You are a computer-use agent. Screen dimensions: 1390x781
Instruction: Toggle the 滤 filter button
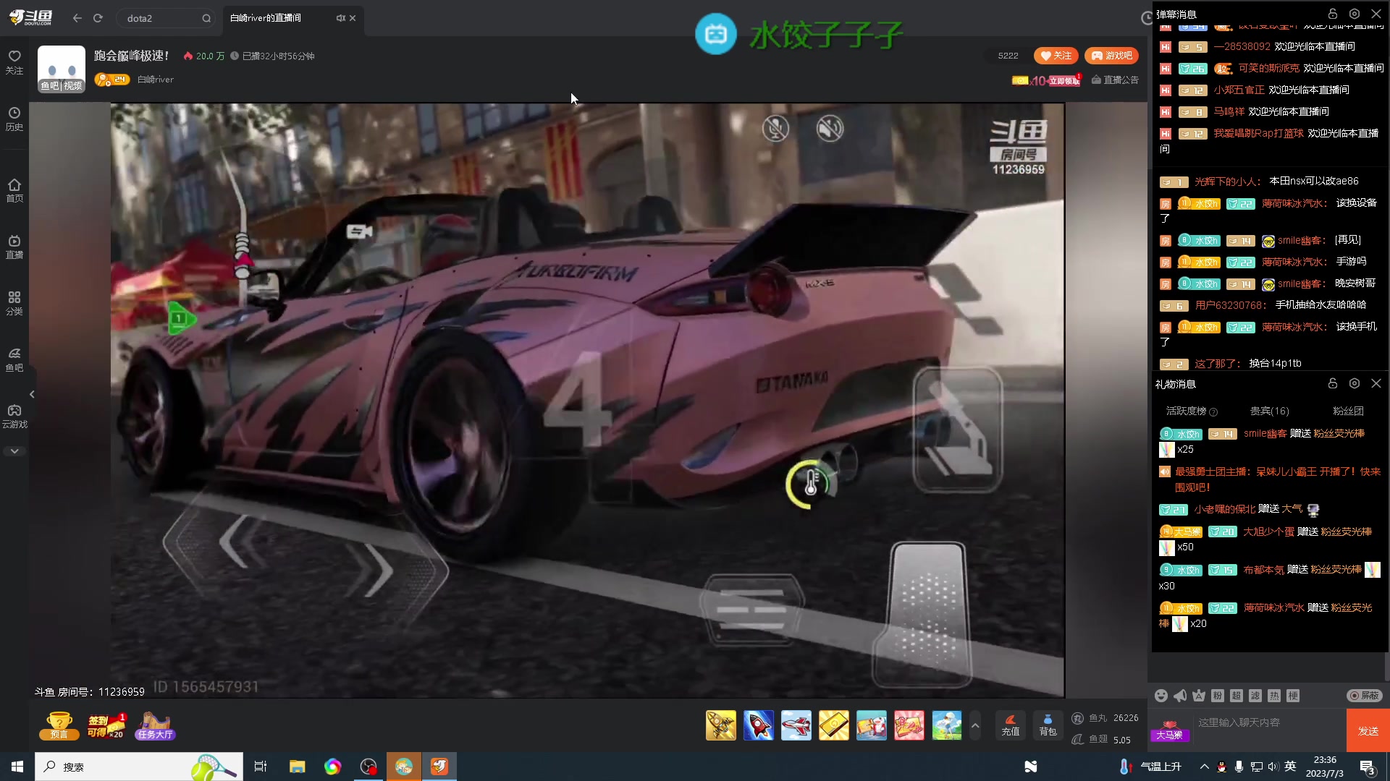[x=1255, y=696]
